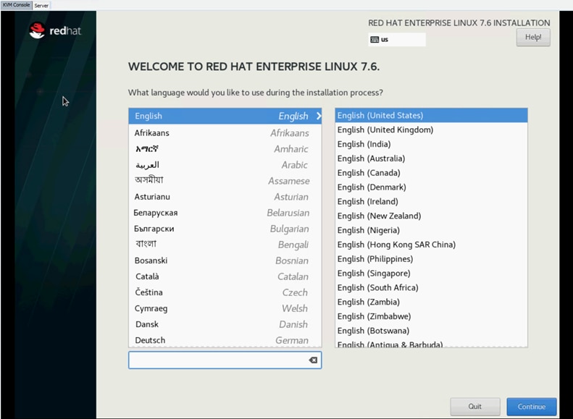This screenshot has height=419, width=573.
Task: Choose English (United Kingdom) locale
Action: pos(431,130)
